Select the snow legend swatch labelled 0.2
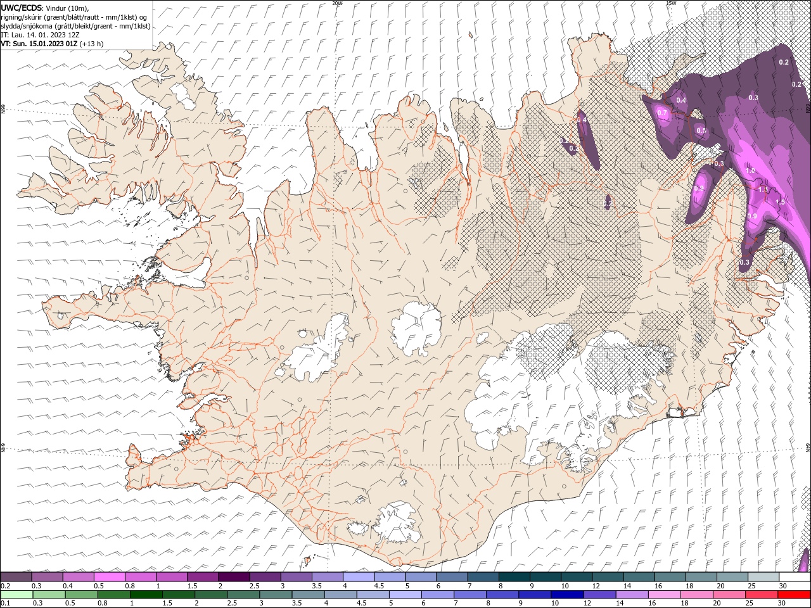This screenshot has width=811, height=608. (16, 577)
